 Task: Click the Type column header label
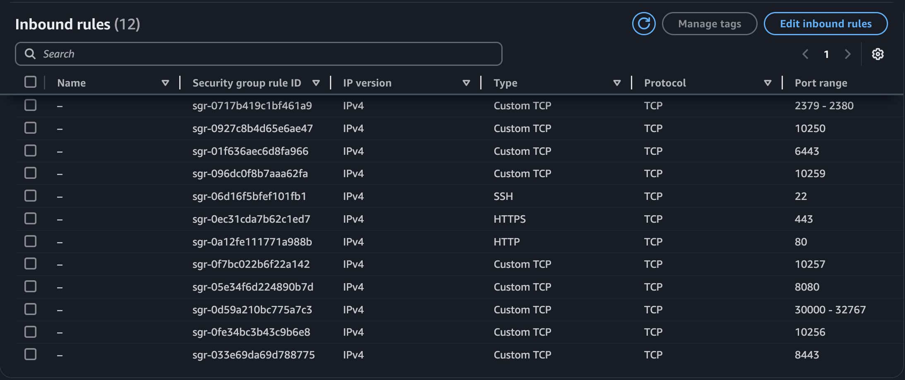point(505,83)
